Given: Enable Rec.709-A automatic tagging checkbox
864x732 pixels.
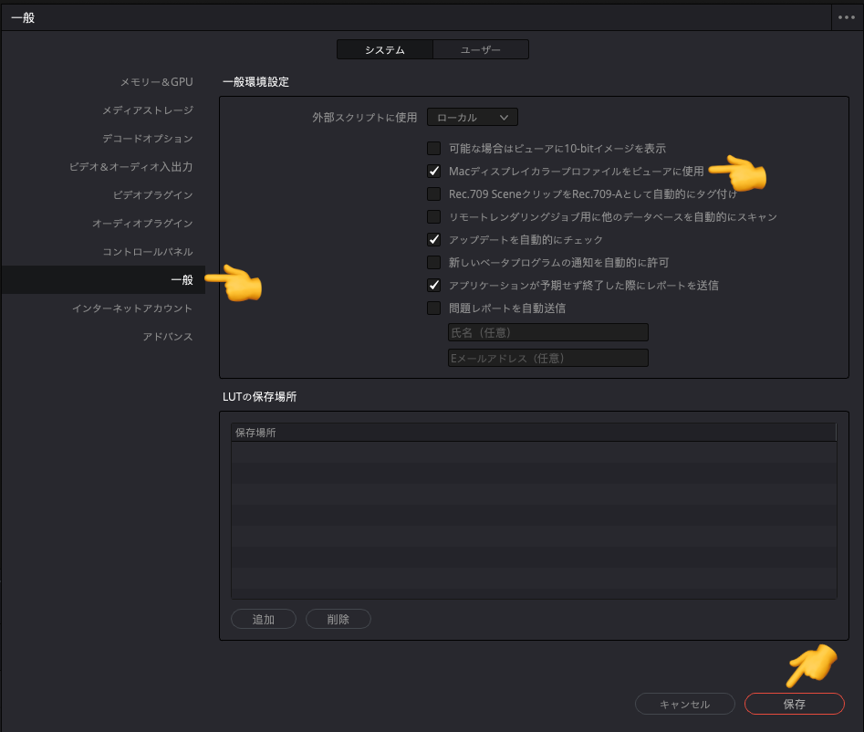Looking at the screenshot, I should point(434,193).
